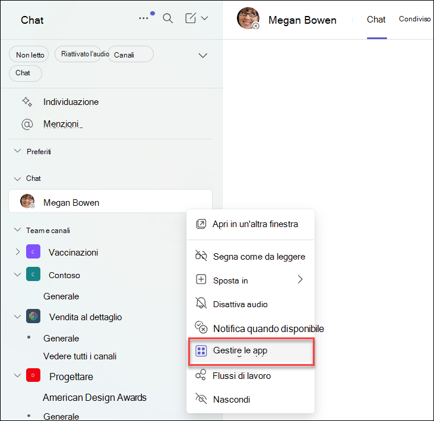Image resolution: width=434 pixels, height=421 pixels.
Task: Choose Segna come da leggere
Action: [x=251, y=257]
